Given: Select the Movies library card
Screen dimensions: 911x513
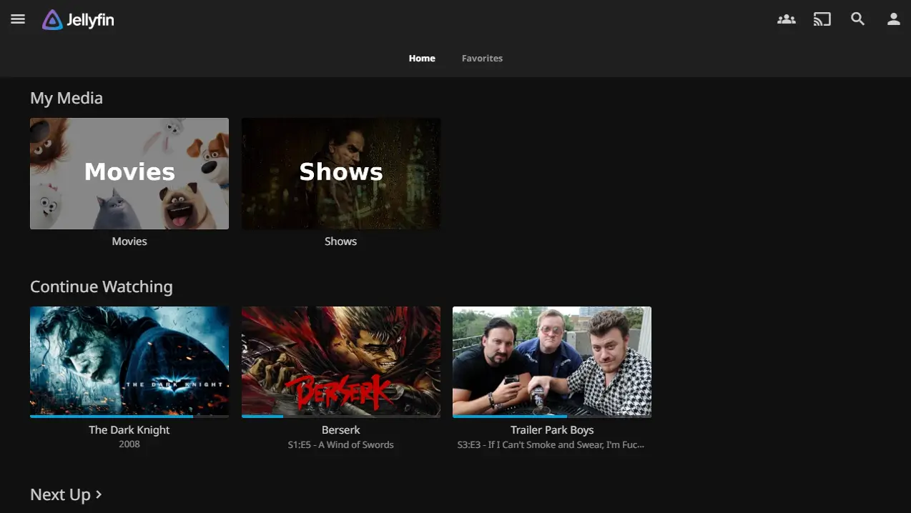Looking at the screenshot, I should point(129,173).
